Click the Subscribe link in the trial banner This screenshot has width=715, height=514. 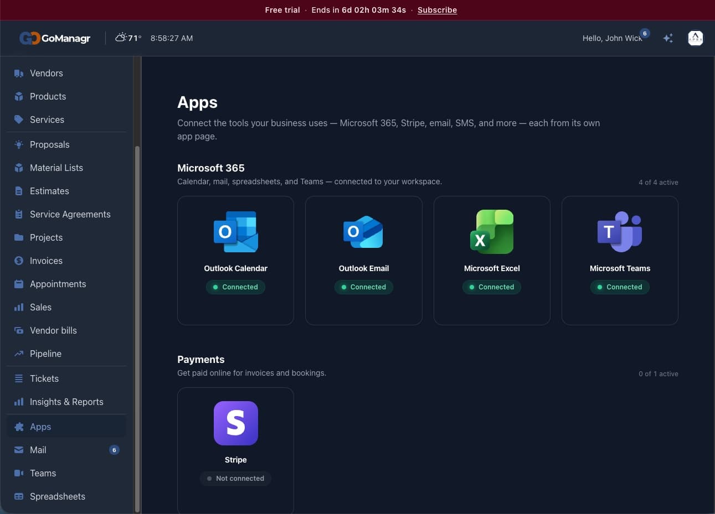pos(437,10)
